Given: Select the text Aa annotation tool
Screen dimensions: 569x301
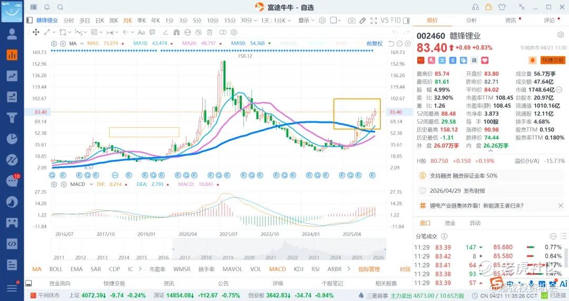Looking at the screenshot, I should coord(141,32).
